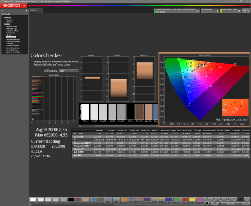Select Foliage swatch in bottom patch bar

(101, 201)
